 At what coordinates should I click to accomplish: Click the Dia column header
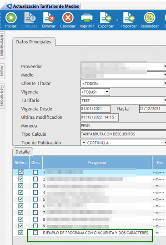(x=160, y=163)
